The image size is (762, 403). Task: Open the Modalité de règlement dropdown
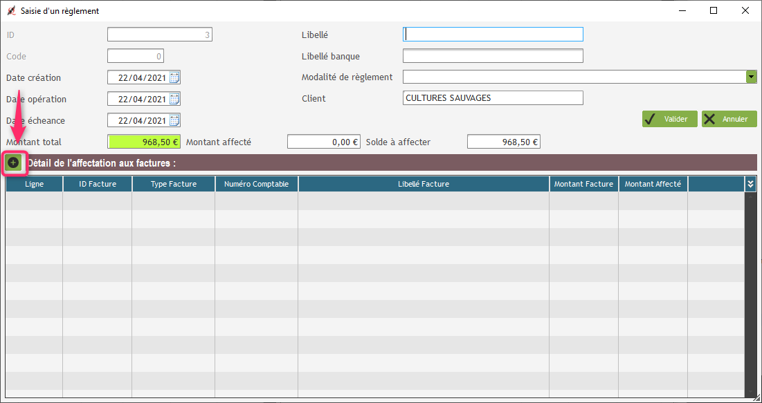pyautogui.click(x=752, y=77)
